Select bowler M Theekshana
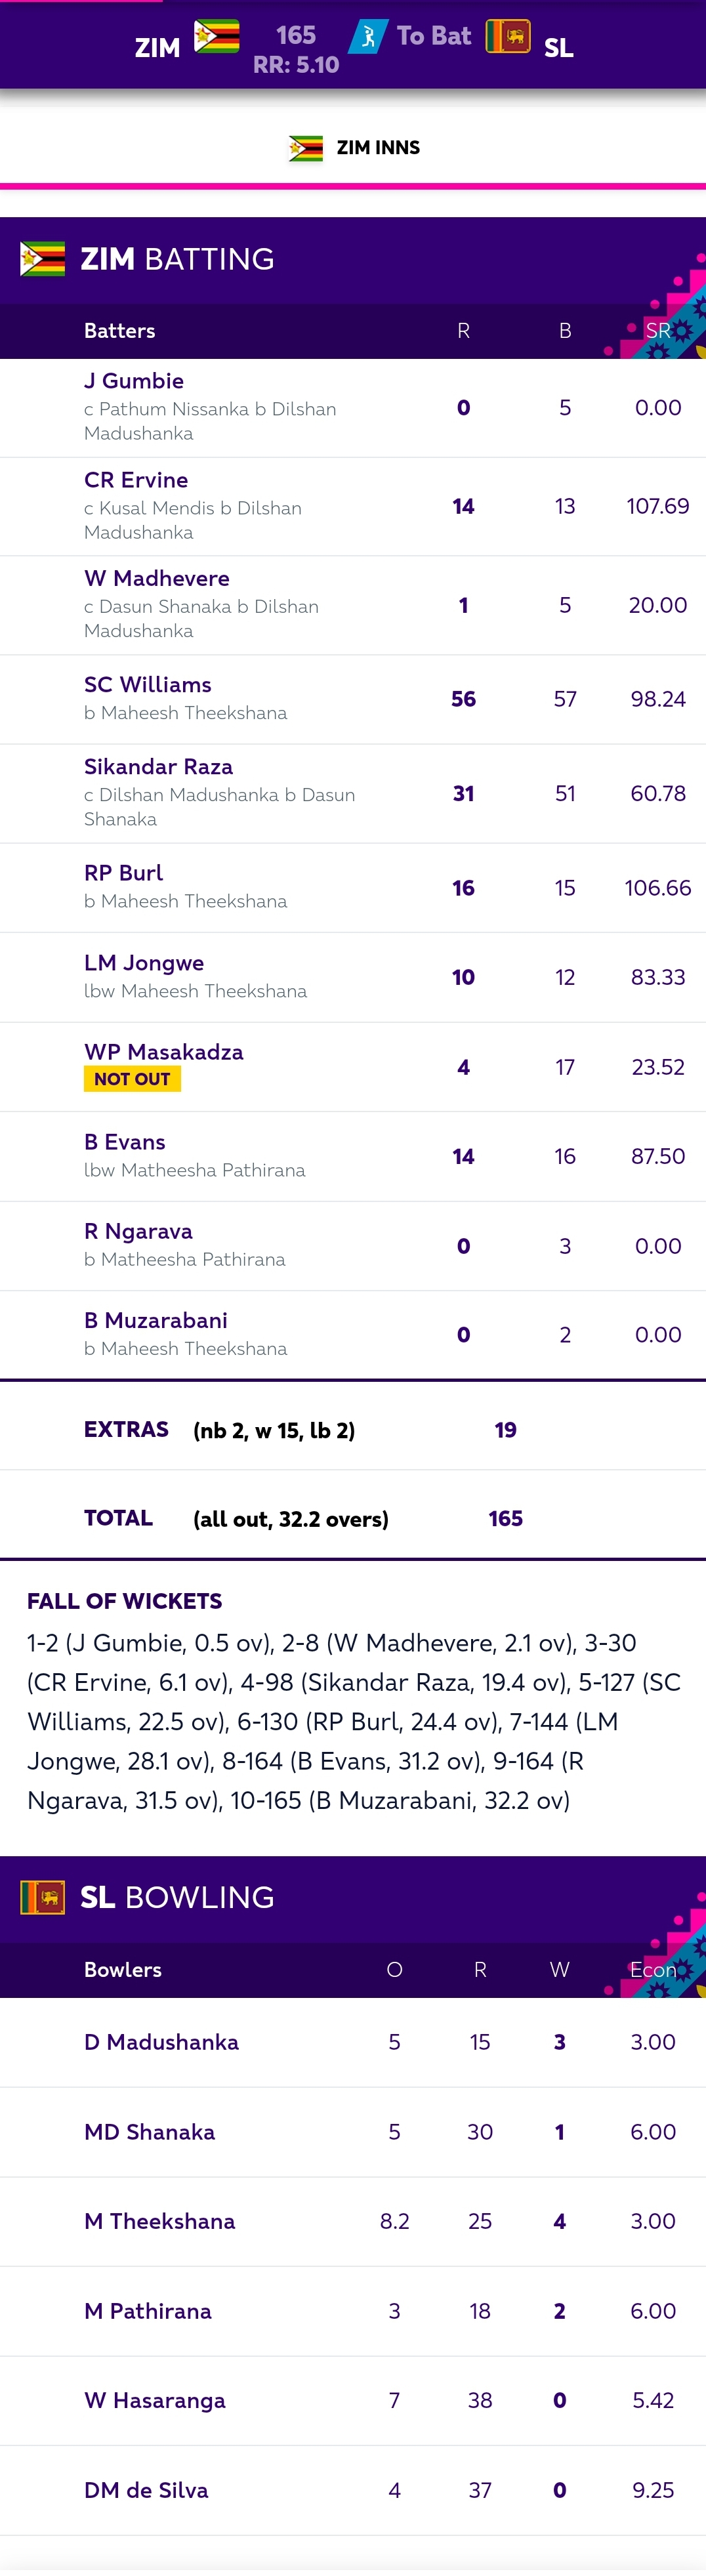The image size is (706, 2576). coord(160,2221)
